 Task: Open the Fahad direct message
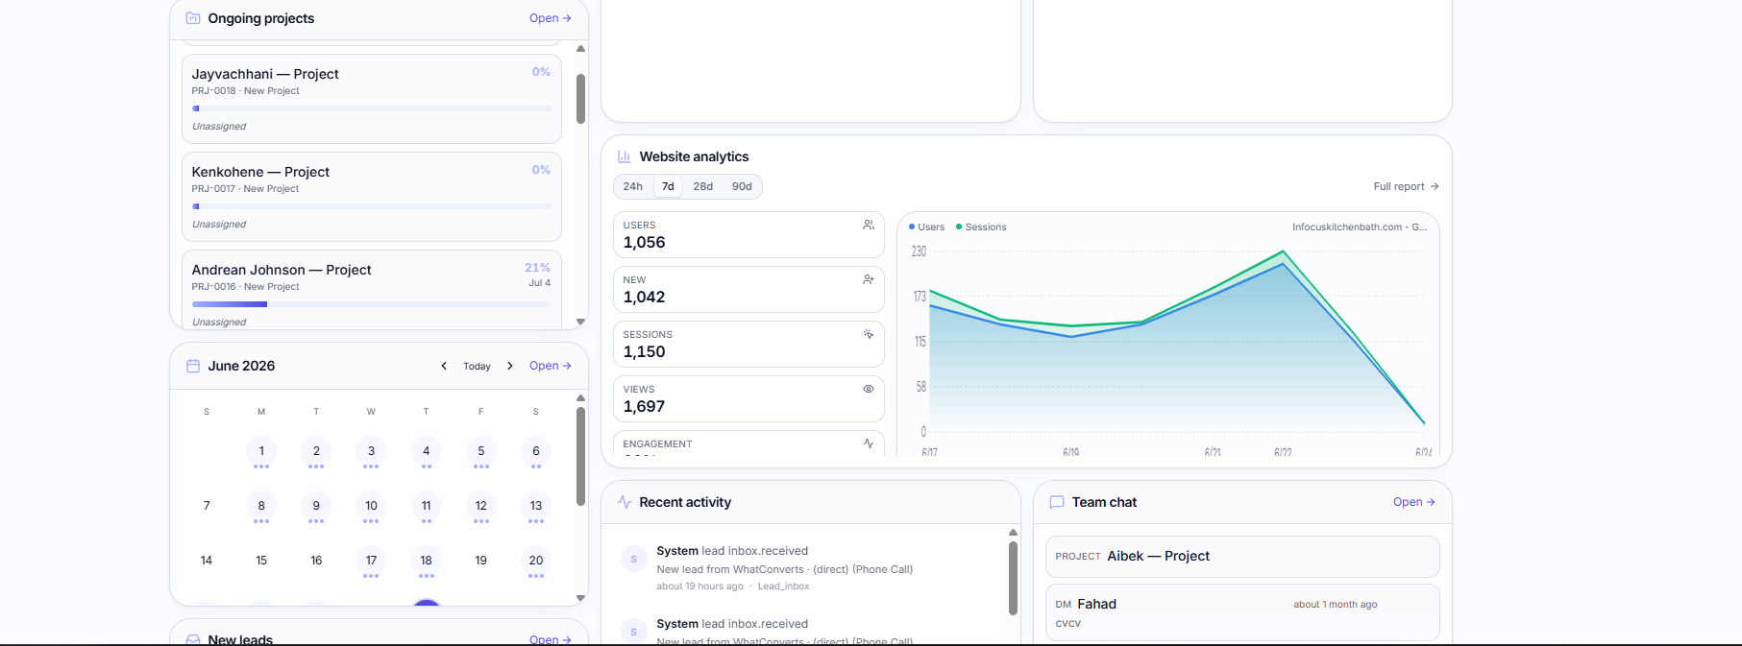1242,612
